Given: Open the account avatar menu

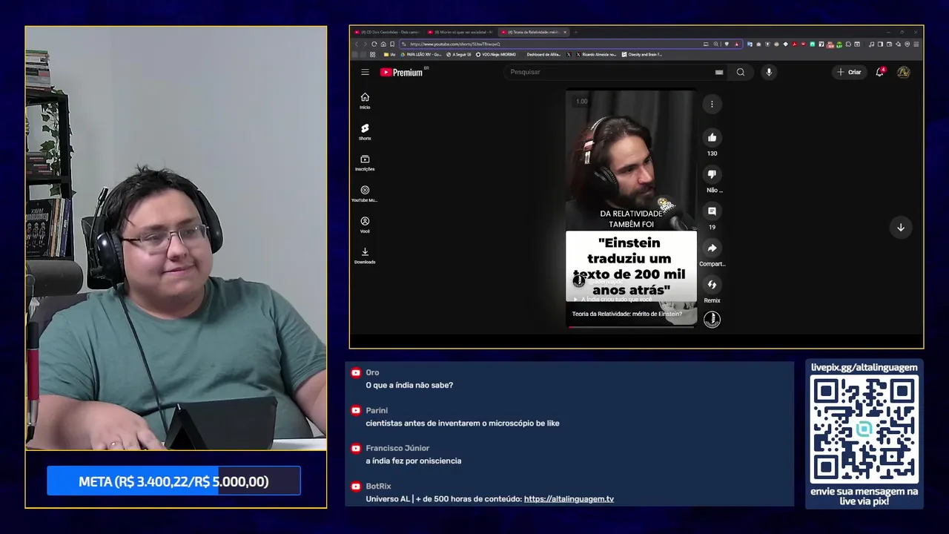Looking at the screenshot, I should pyautogui.click(x=903, y=72).
